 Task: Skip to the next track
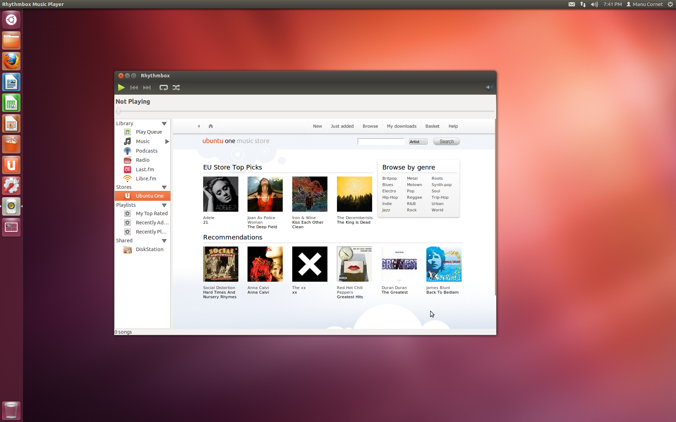[147, 88]
